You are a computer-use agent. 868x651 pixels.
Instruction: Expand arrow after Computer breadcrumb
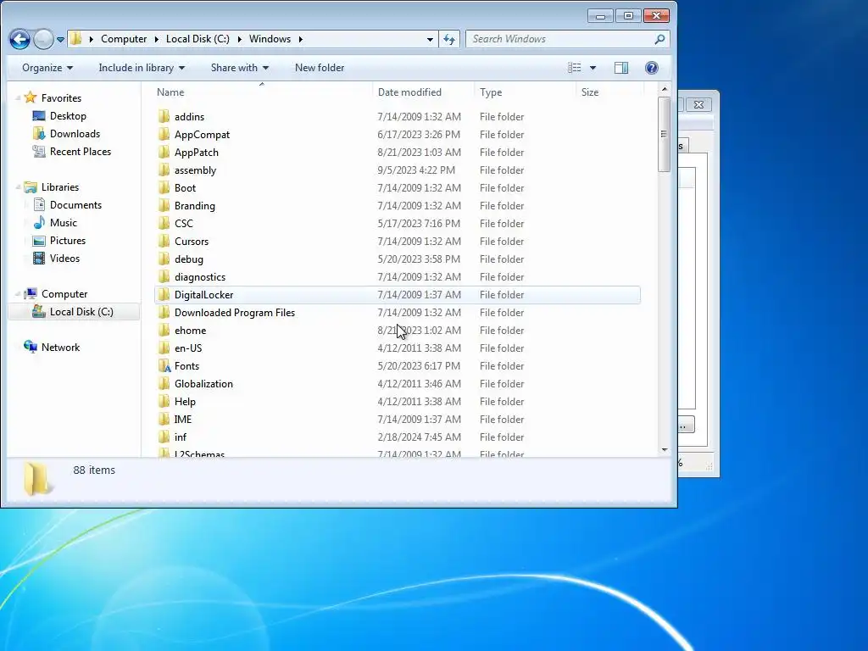coord(157,39)
